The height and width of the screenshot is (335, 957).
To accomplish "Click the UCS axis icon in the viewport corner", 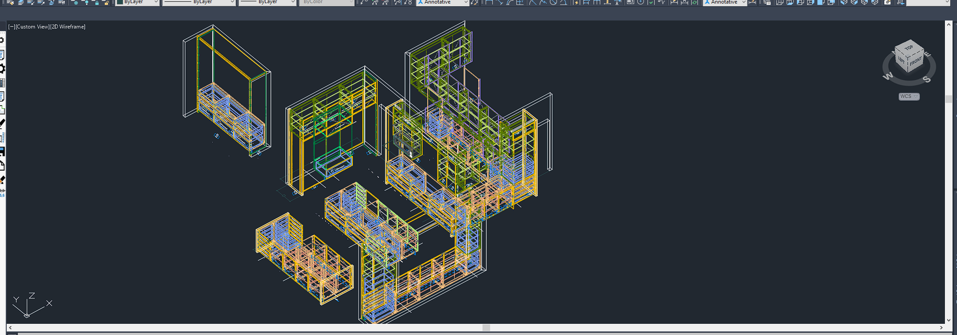I will (x=33, y=305).
